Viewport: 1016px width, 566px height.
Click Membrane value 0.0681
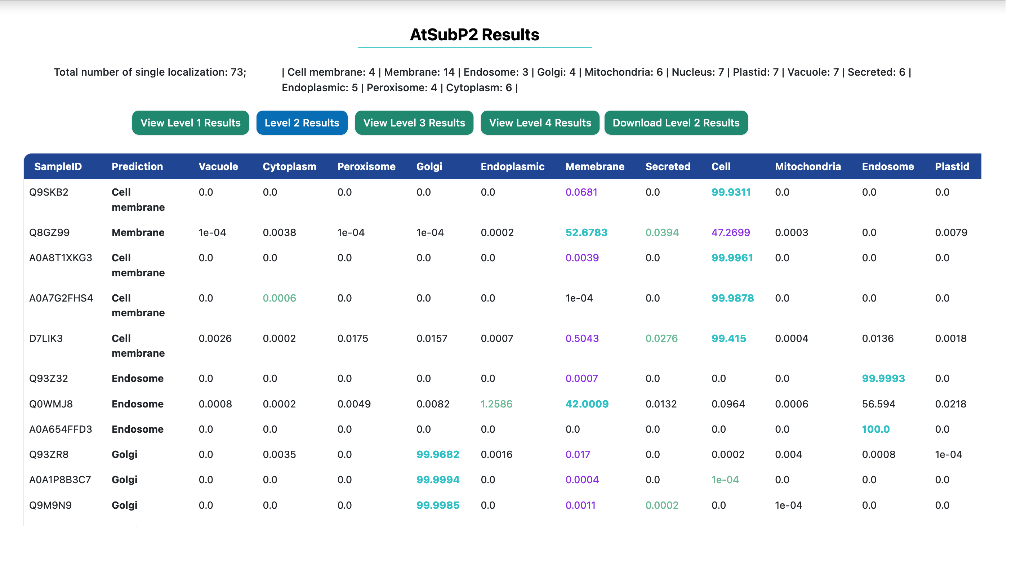(x=581, y=192)
